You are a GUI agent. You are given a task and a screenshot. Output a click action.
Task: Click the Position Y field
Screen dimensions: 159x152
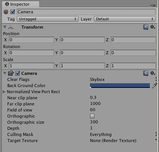pos(82,40)
